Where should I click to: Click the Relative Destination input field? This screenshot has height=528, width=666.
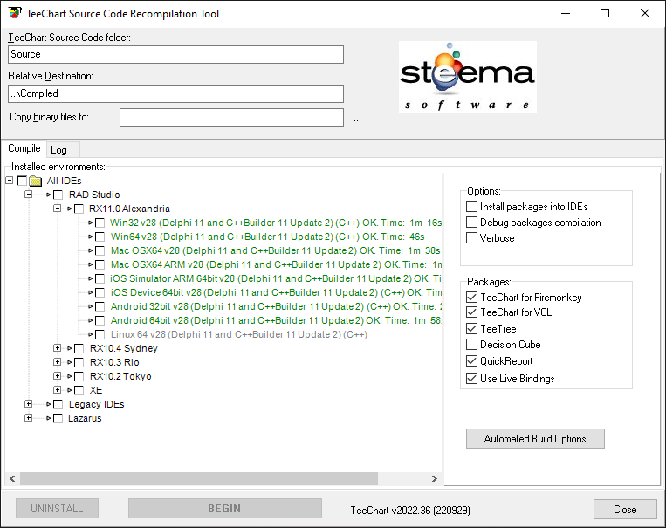coord(175,93)
